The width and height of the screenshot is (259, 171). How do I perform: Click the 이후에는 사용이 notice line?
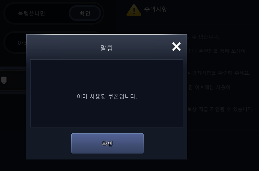[x=209, y=87]
